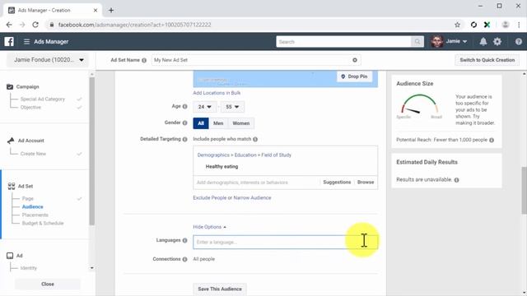The width and height of the screenshot is (527, 296).
Task: Browse detailed targeting options
Action: (366, 183)
